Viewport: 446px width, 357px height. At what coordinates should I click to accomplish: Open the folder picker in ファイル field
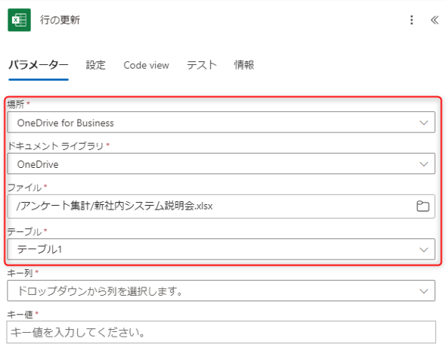click(x=423, y=206)
